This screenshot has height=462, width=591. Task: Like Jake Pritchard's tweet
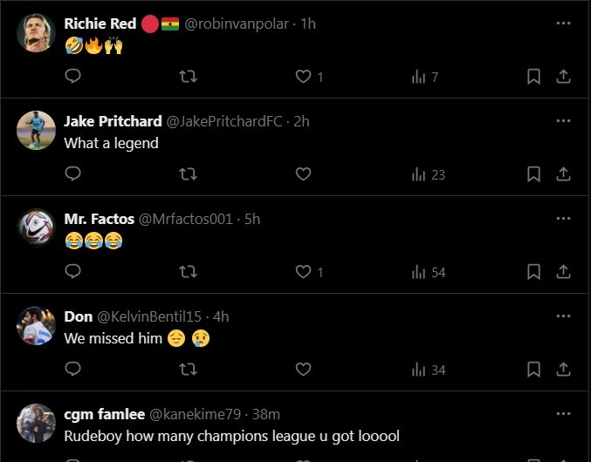[303, 174]
